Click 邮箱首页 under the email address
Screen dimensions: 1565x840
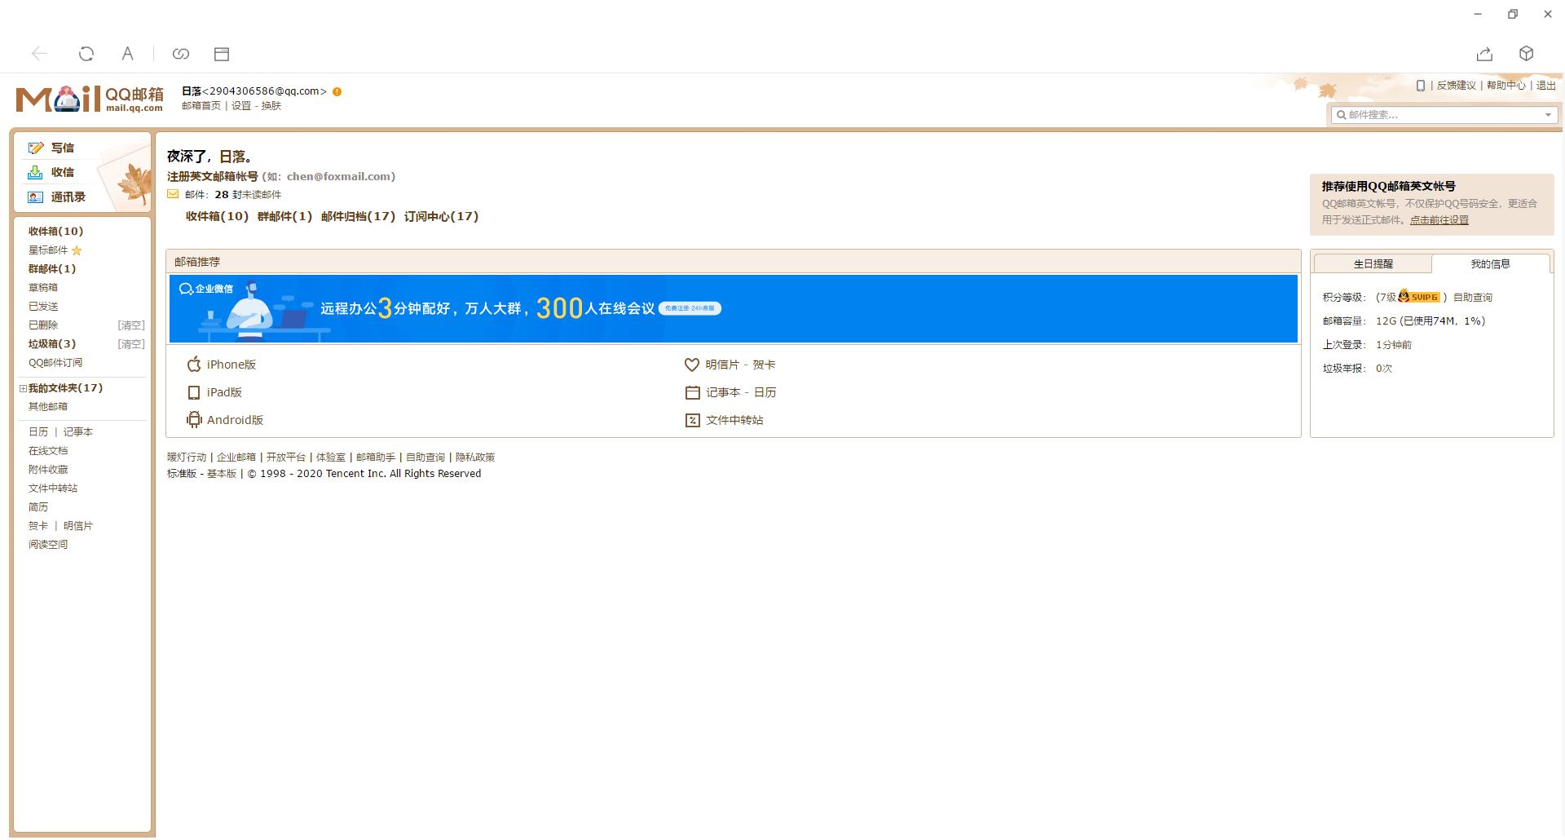point(201,106)
